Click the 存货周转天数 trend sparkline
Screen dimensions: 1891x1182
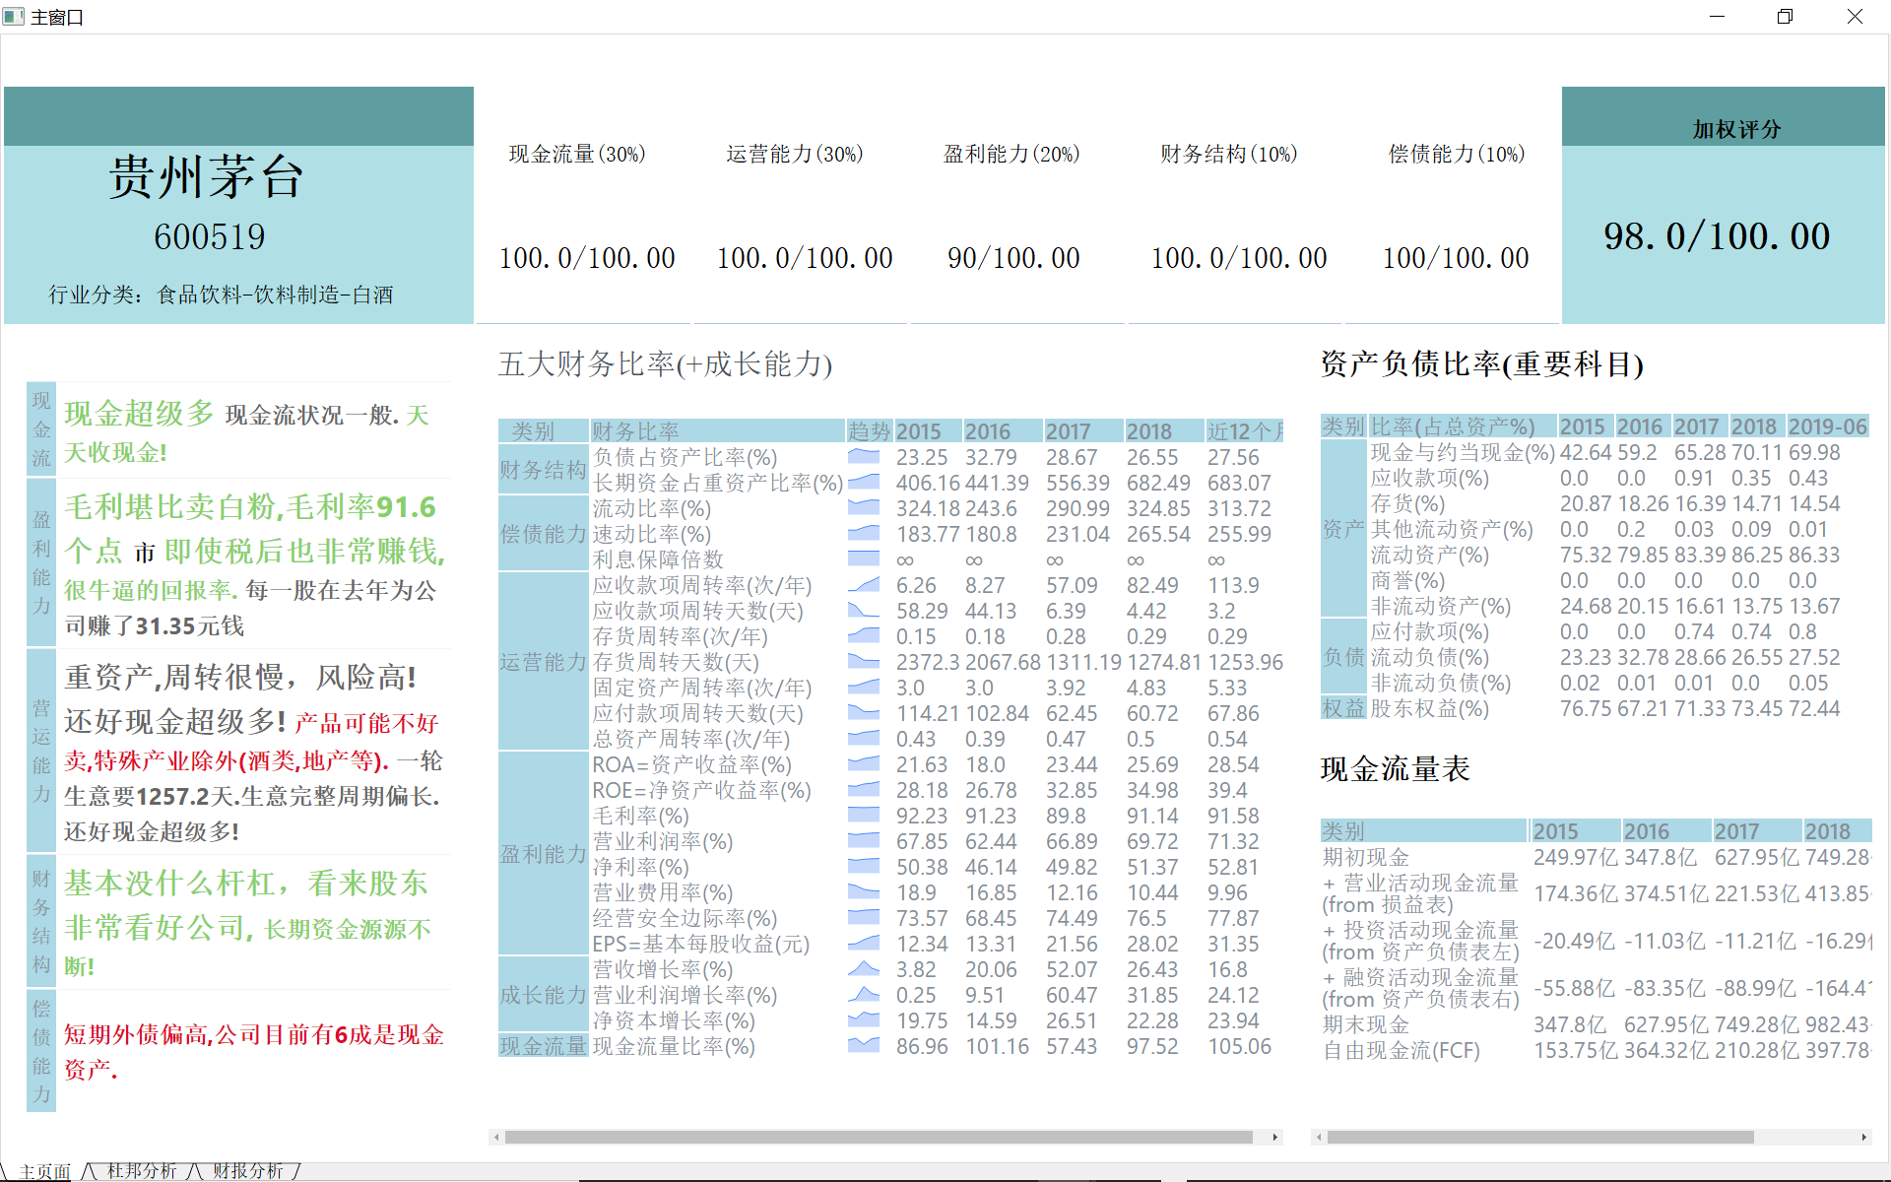point(864,662)
